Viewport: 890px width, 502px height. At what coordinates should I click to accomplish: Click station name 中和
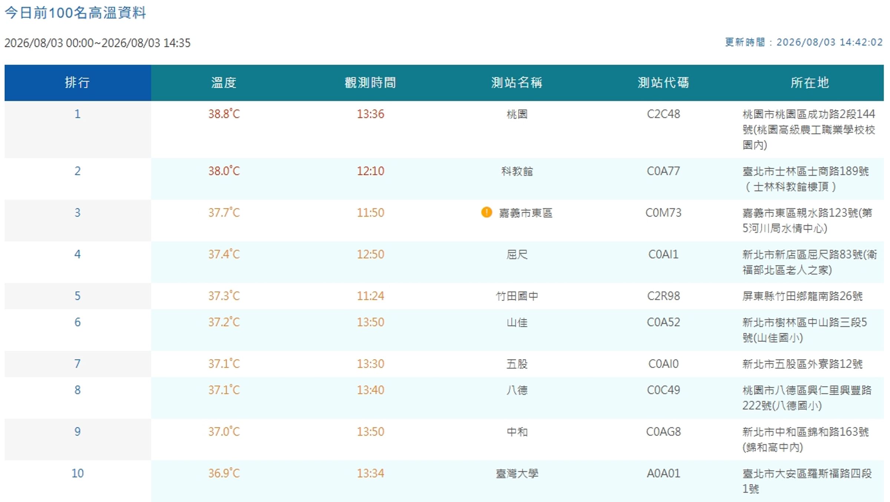(x=517, y=432)
